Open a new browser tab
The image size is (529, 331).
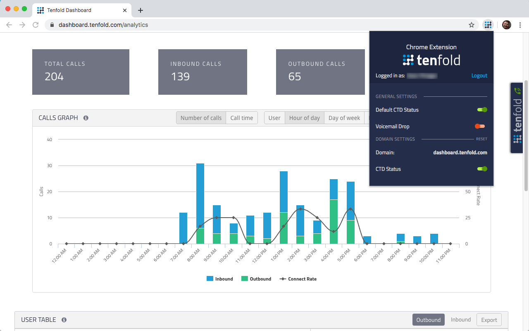(x=141, y=10)
